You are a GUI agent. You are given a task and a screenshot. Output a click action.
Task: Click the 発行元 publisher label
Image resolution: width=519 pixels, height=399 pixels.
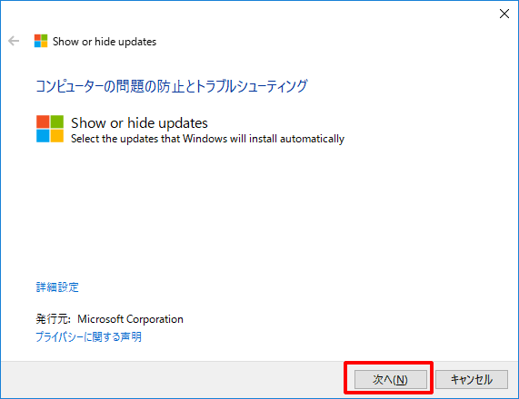click(x=53, y=319)
